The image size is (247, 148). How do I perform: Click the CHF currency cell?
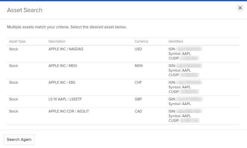(x=138, y=82)
